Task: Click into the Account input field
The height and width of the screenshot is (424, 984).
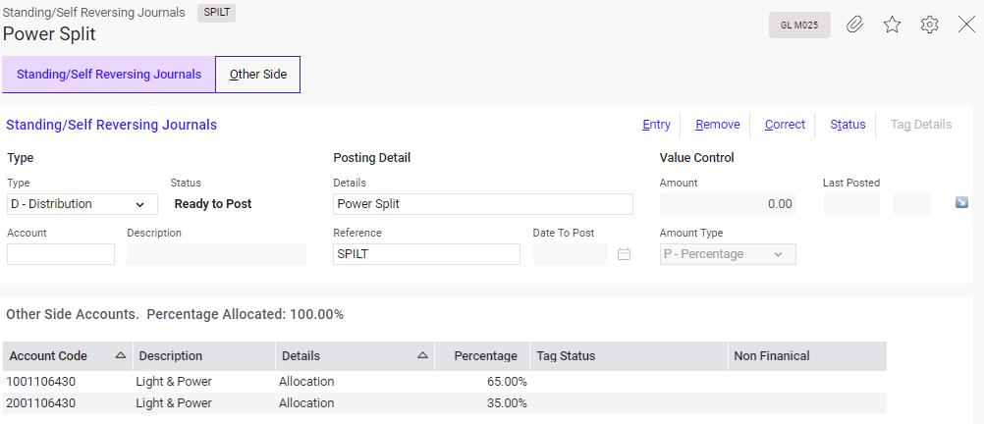Action: tap(61, 254)
